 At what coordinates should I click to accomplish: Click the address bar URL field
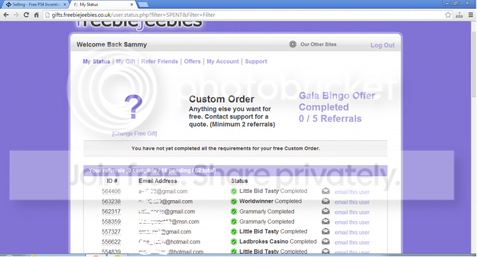coord(243,15)
